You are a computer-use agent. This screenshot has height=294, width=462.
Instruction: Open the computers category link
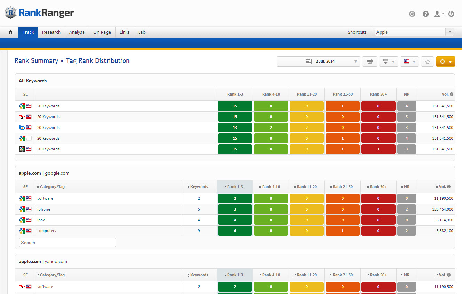47,231
